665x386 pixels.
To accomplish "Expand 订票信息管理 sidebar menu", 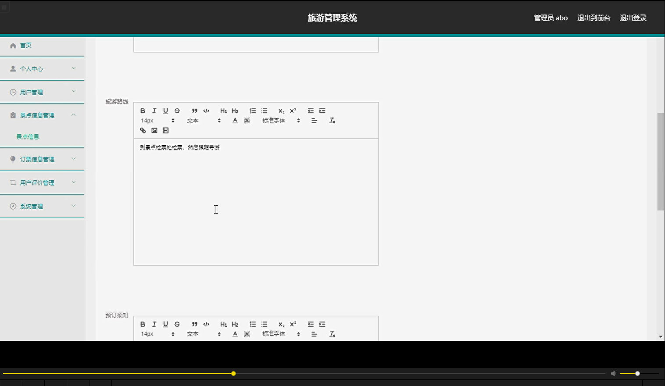I will click(42, 159).
